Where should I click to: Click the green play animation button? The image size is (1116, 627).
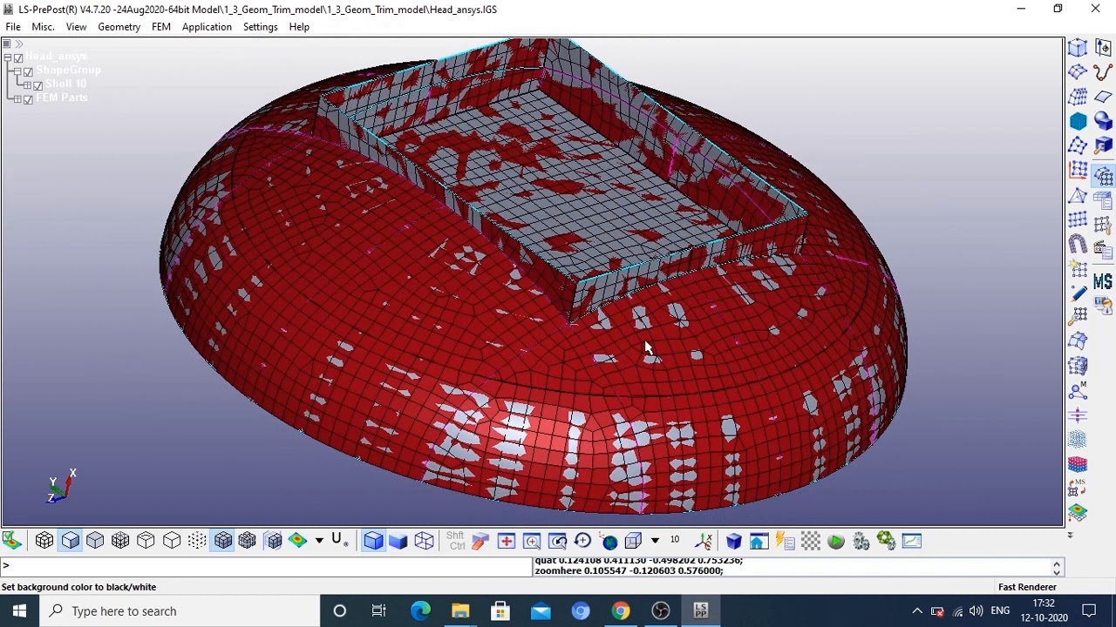836,541
